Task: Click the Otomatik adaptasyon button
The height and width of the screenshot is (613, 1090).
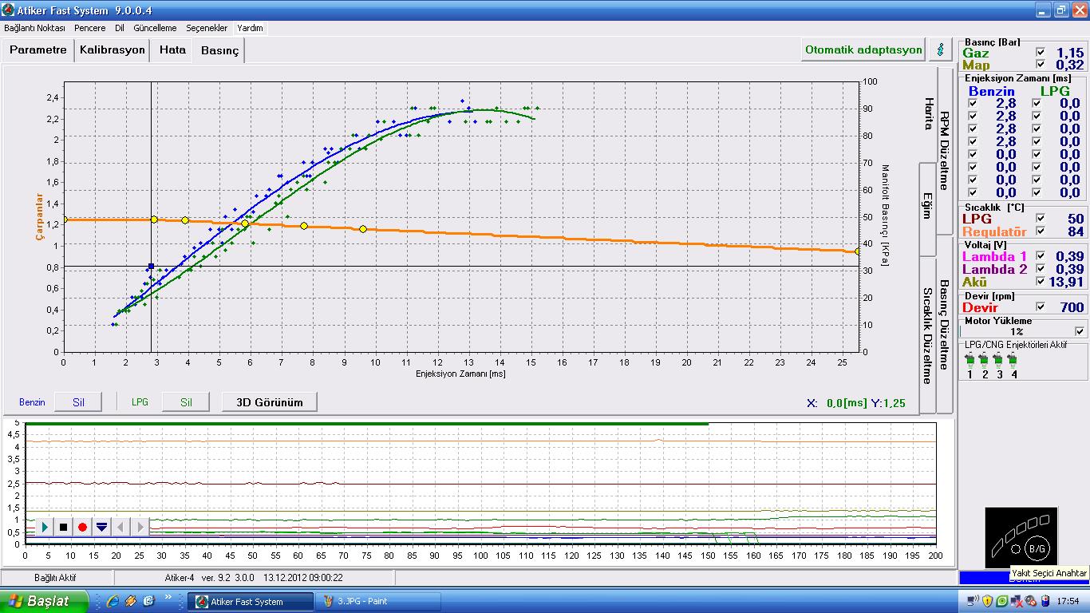Action: tap(863, 49)
